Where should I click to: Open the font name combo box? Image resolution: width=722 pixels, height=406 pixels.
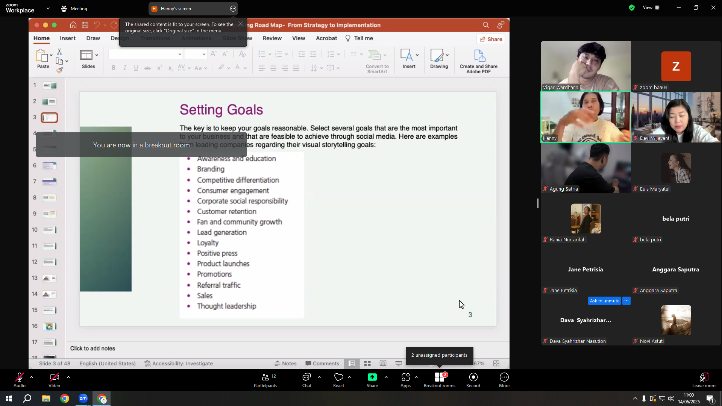point(146,54)
